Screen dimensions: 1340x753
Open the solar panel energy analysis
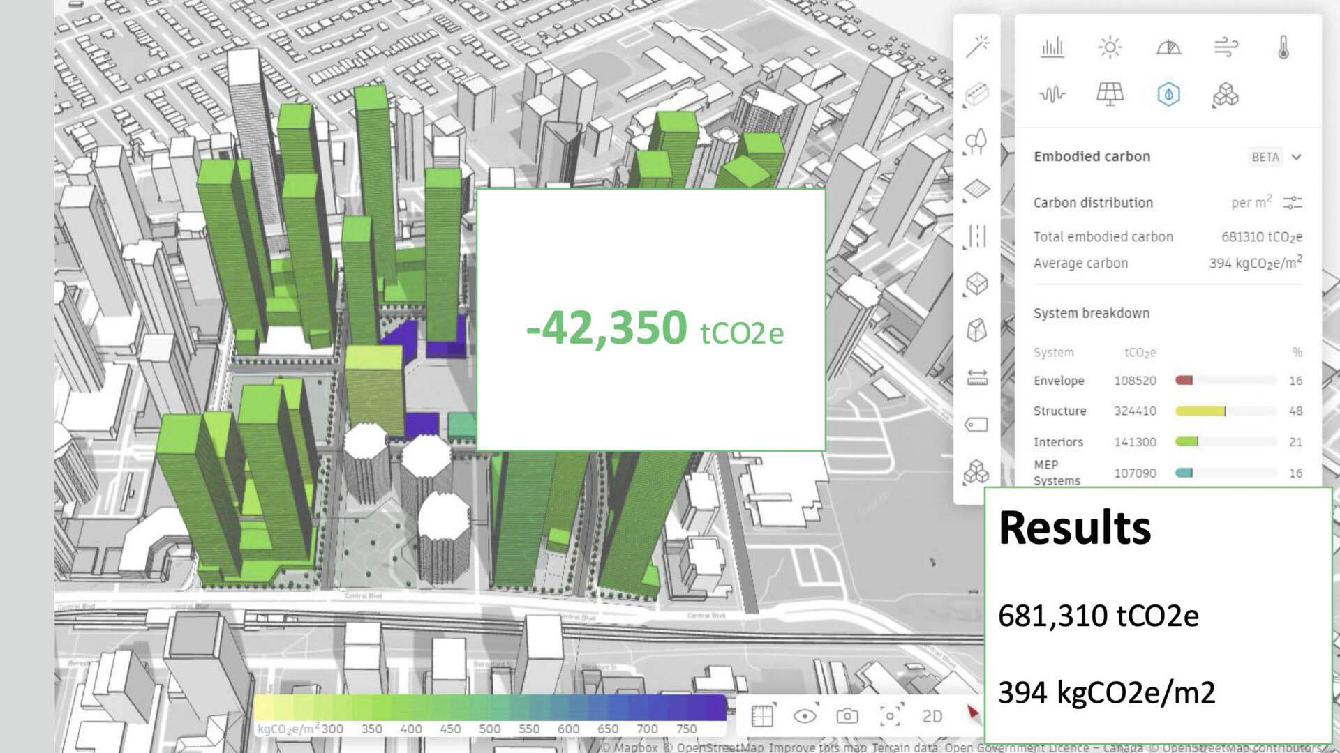tap(1110, 94)
